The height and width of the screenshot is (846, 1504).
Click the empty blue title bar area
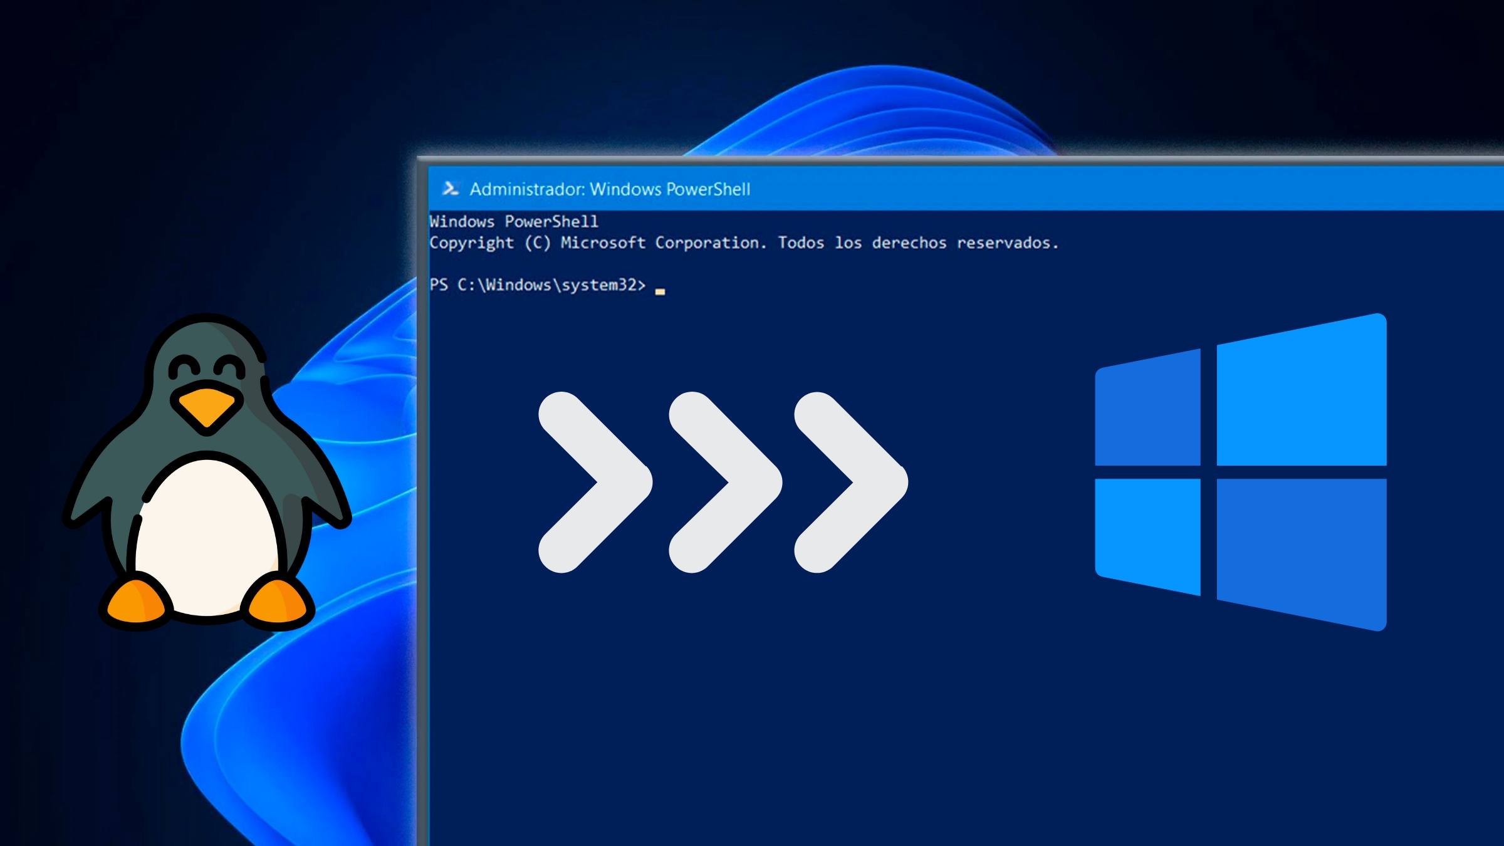click(1128, 189)
